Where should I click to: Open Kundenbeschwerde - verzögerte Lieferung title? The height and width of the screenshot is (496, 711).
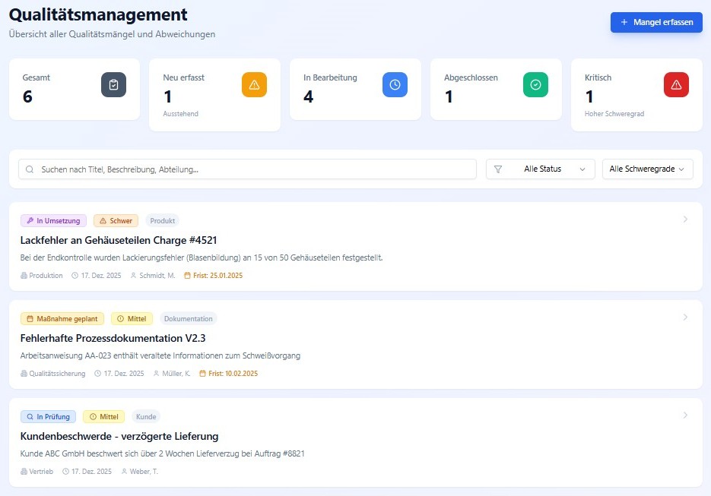(x=119, y=436)
